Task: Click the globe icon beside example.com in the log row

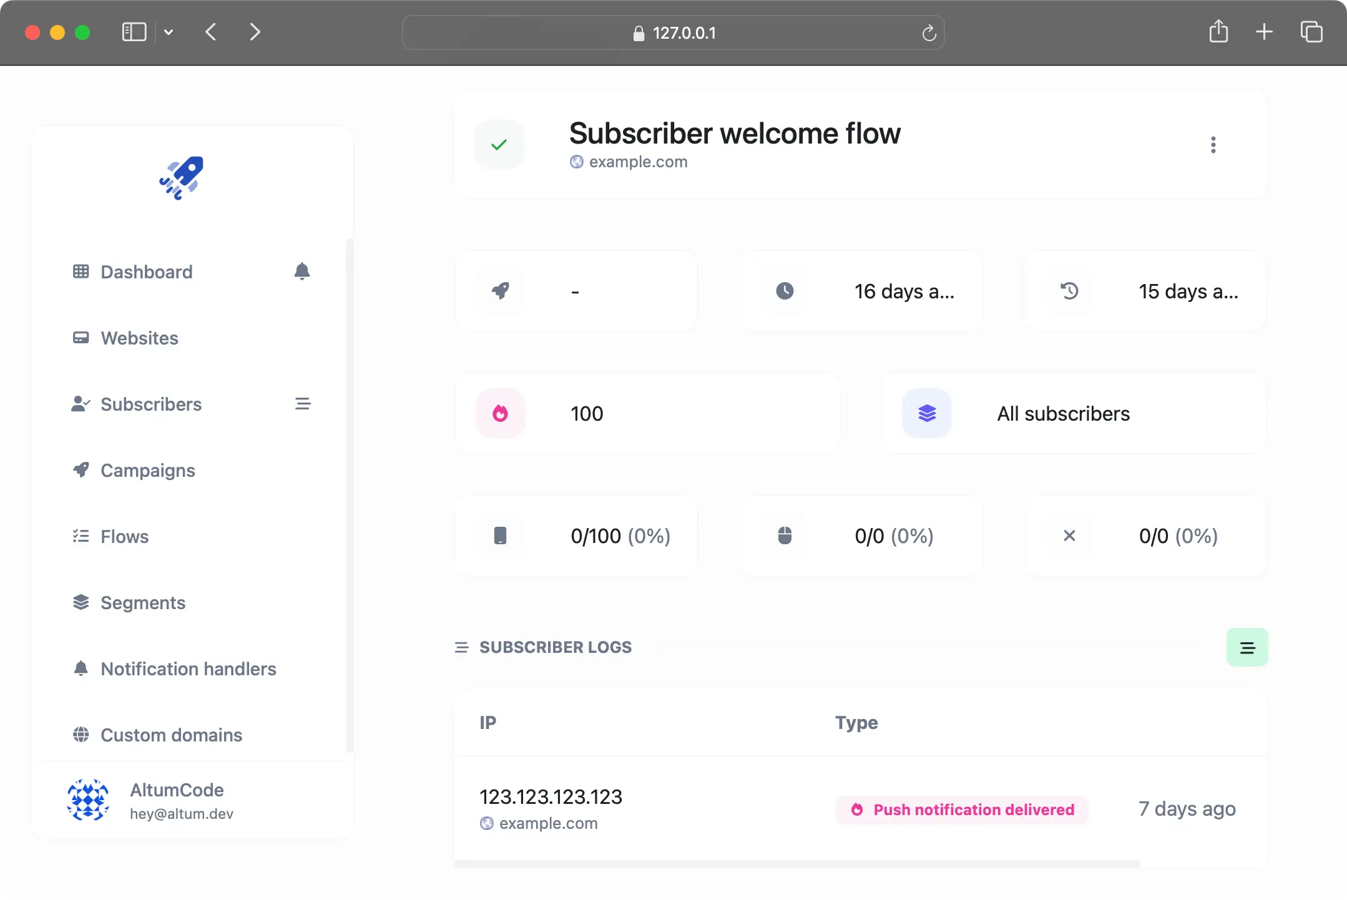Action: pos(487,823)
